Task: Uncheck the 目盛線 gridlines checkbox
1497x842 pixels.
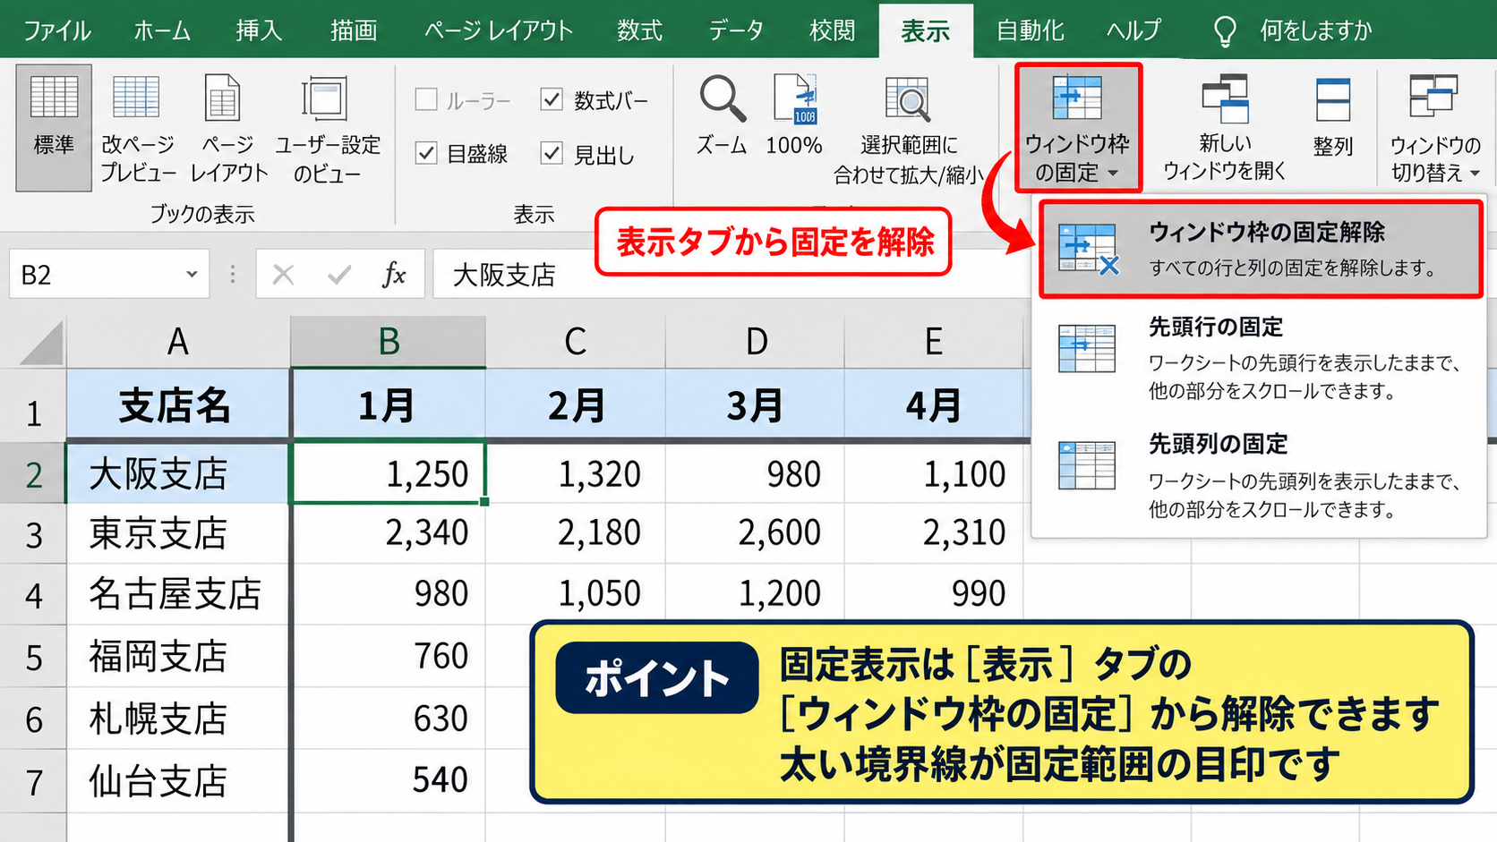Action: 426,153
